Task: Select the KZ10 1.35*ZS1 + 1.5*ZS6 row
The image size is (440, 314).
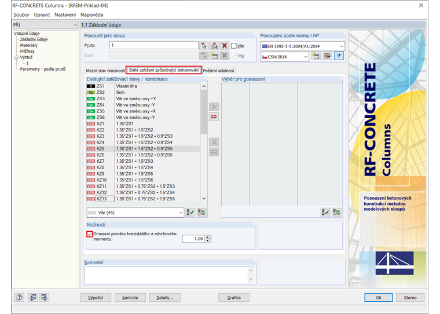Action: click(143, 180)
